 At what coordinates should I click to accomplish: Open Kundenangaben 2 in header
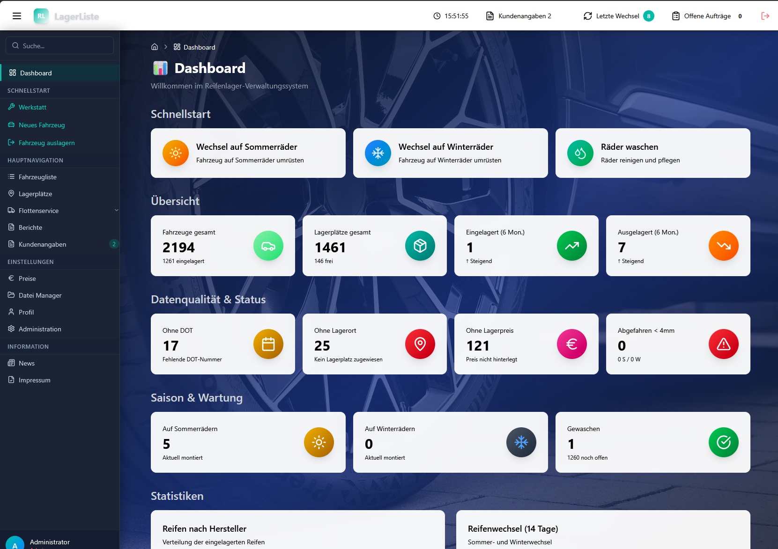click(x=519, y=16)
